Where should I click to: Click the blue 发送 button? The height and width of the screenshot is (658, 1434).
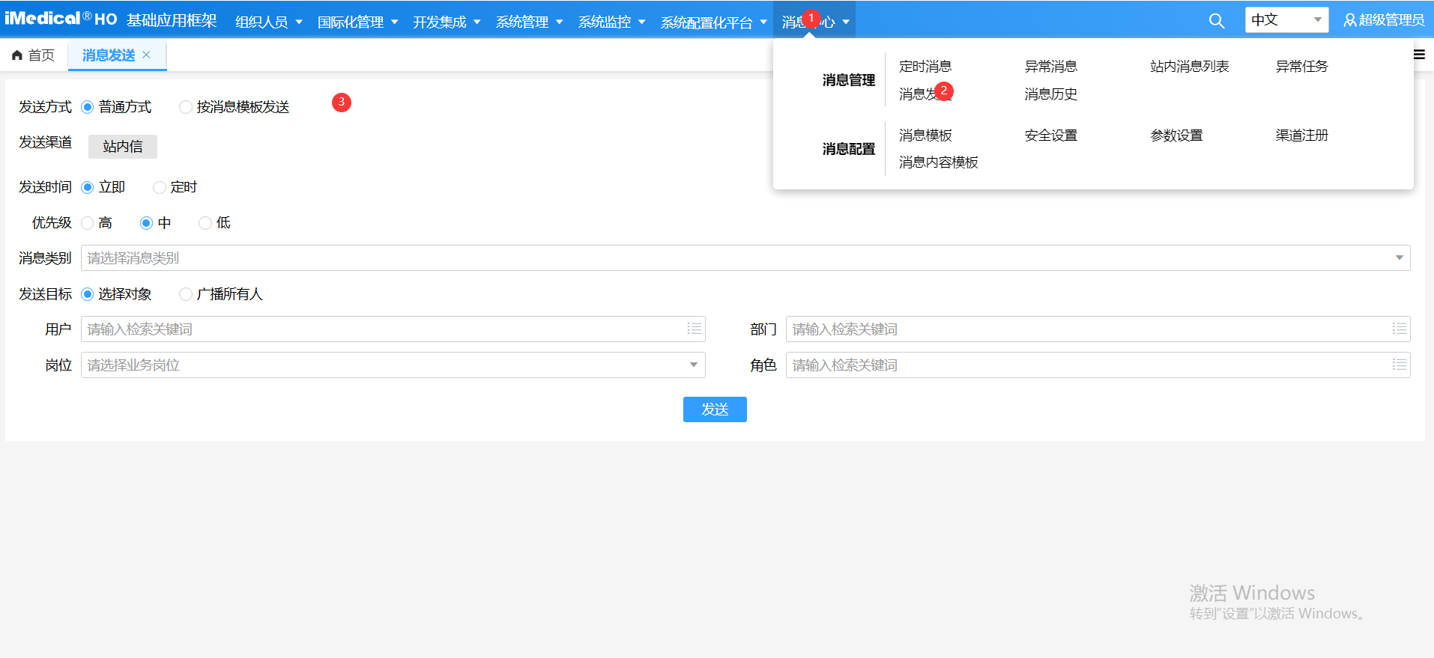[715, 409]
